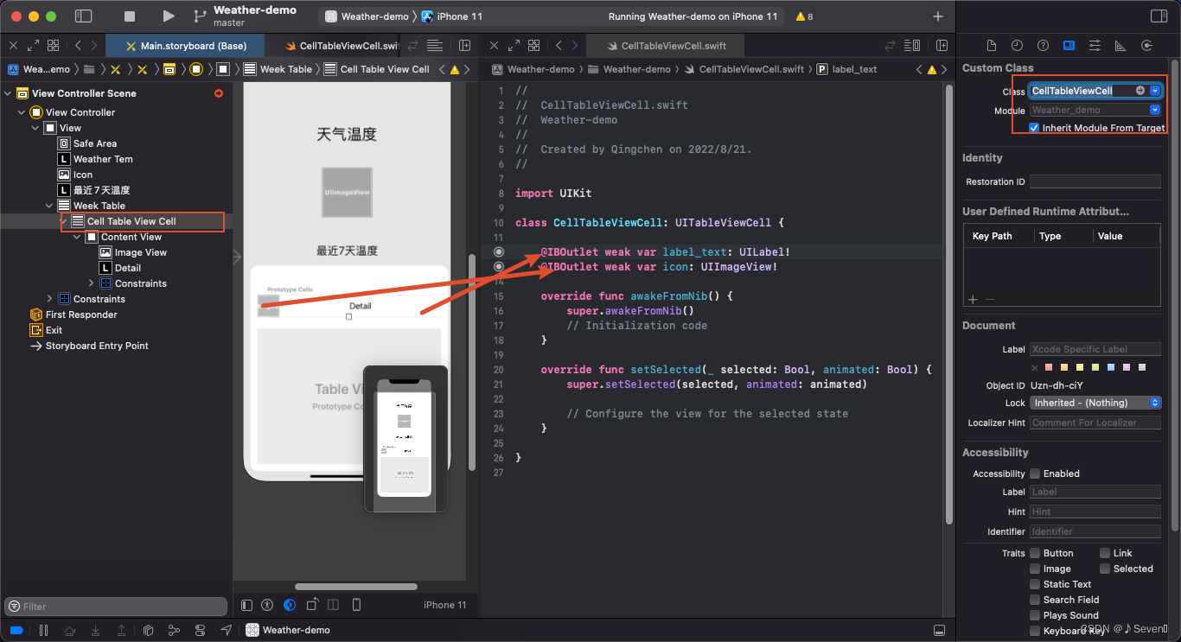The width and height of the screenshot is (1181, 642).
Task: Run the app with the play button
Action: tap(169, 16)
